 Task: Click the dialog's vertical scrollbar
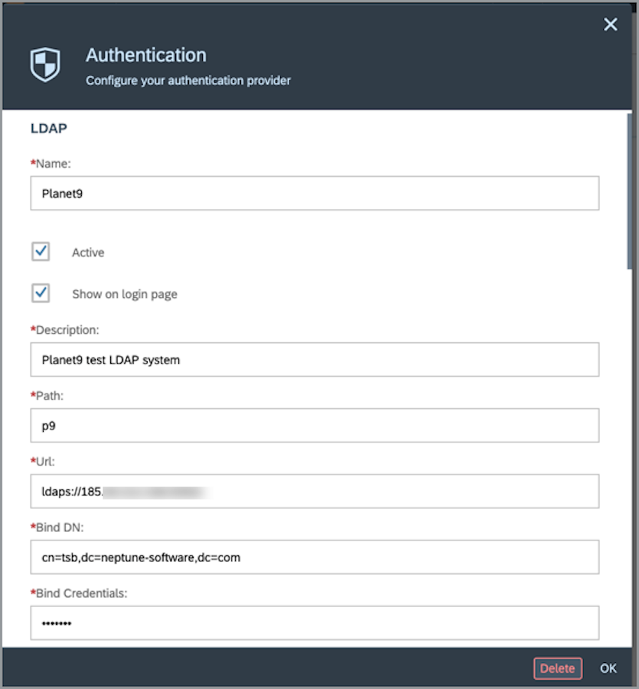629,191
